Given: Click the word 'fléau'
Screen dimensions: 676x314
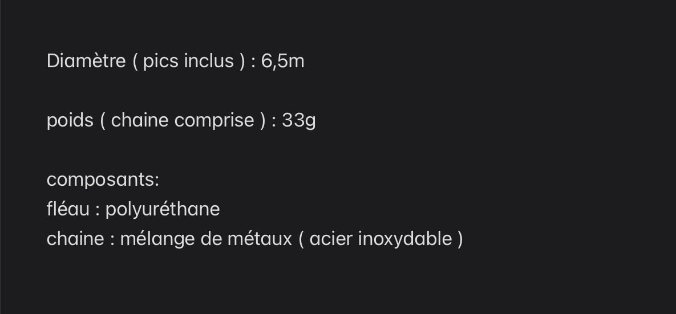Looking at the screenshot, I should click(x=68, y=209).
